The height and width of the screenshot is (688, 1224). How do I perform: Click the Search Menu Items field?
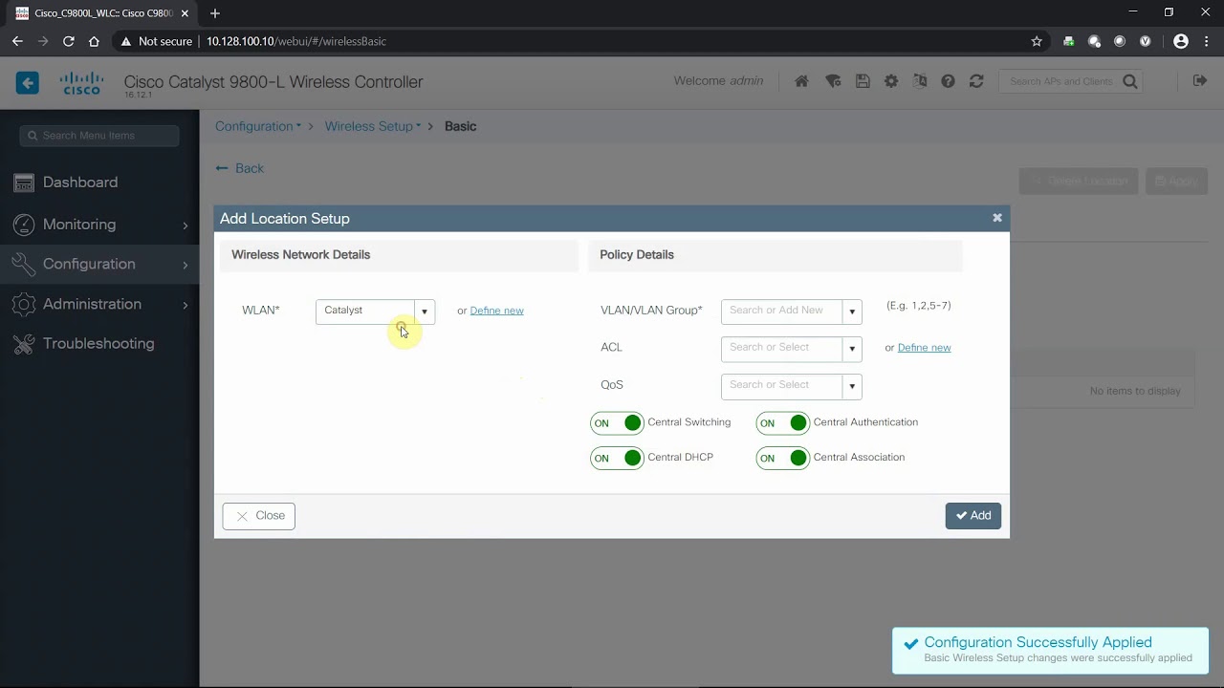click(x=99, y=136)
